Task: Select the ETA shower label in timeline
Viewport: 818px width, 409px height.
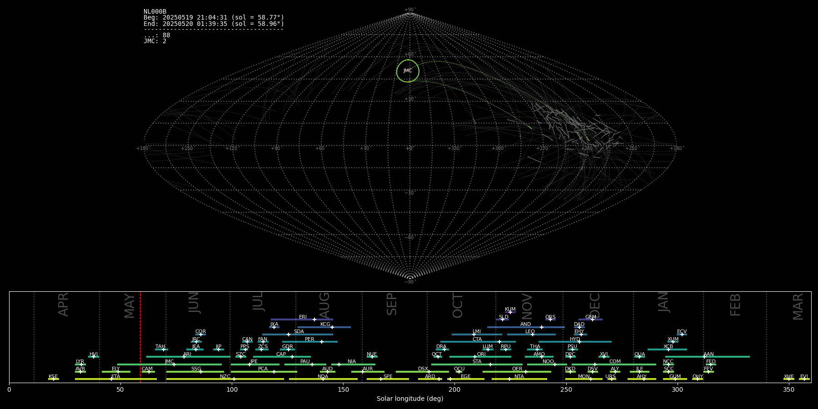Action: (x=116, y=377)
